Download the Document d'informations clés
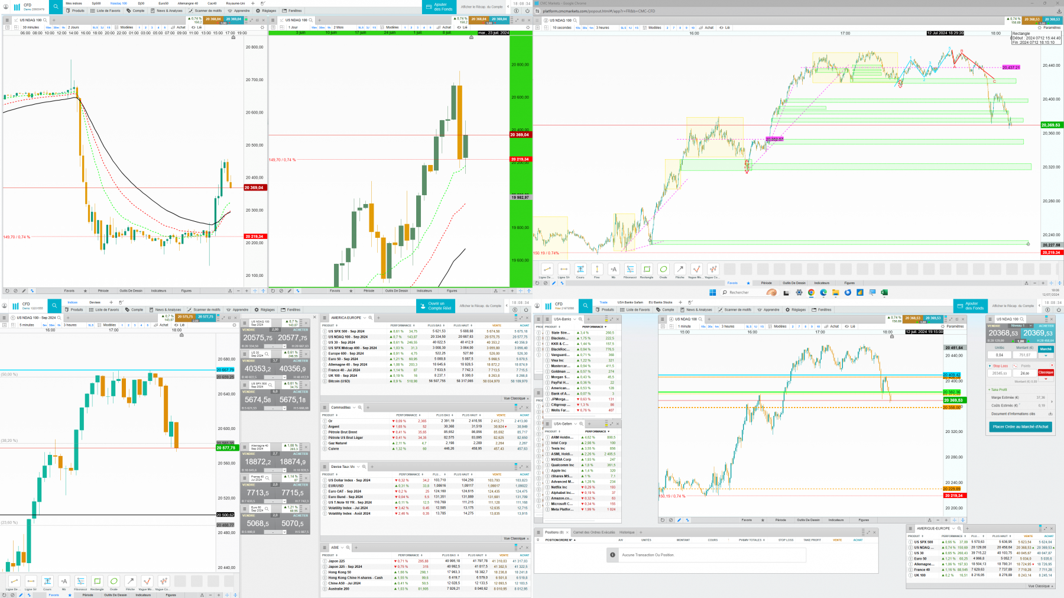 point(1050,413)
